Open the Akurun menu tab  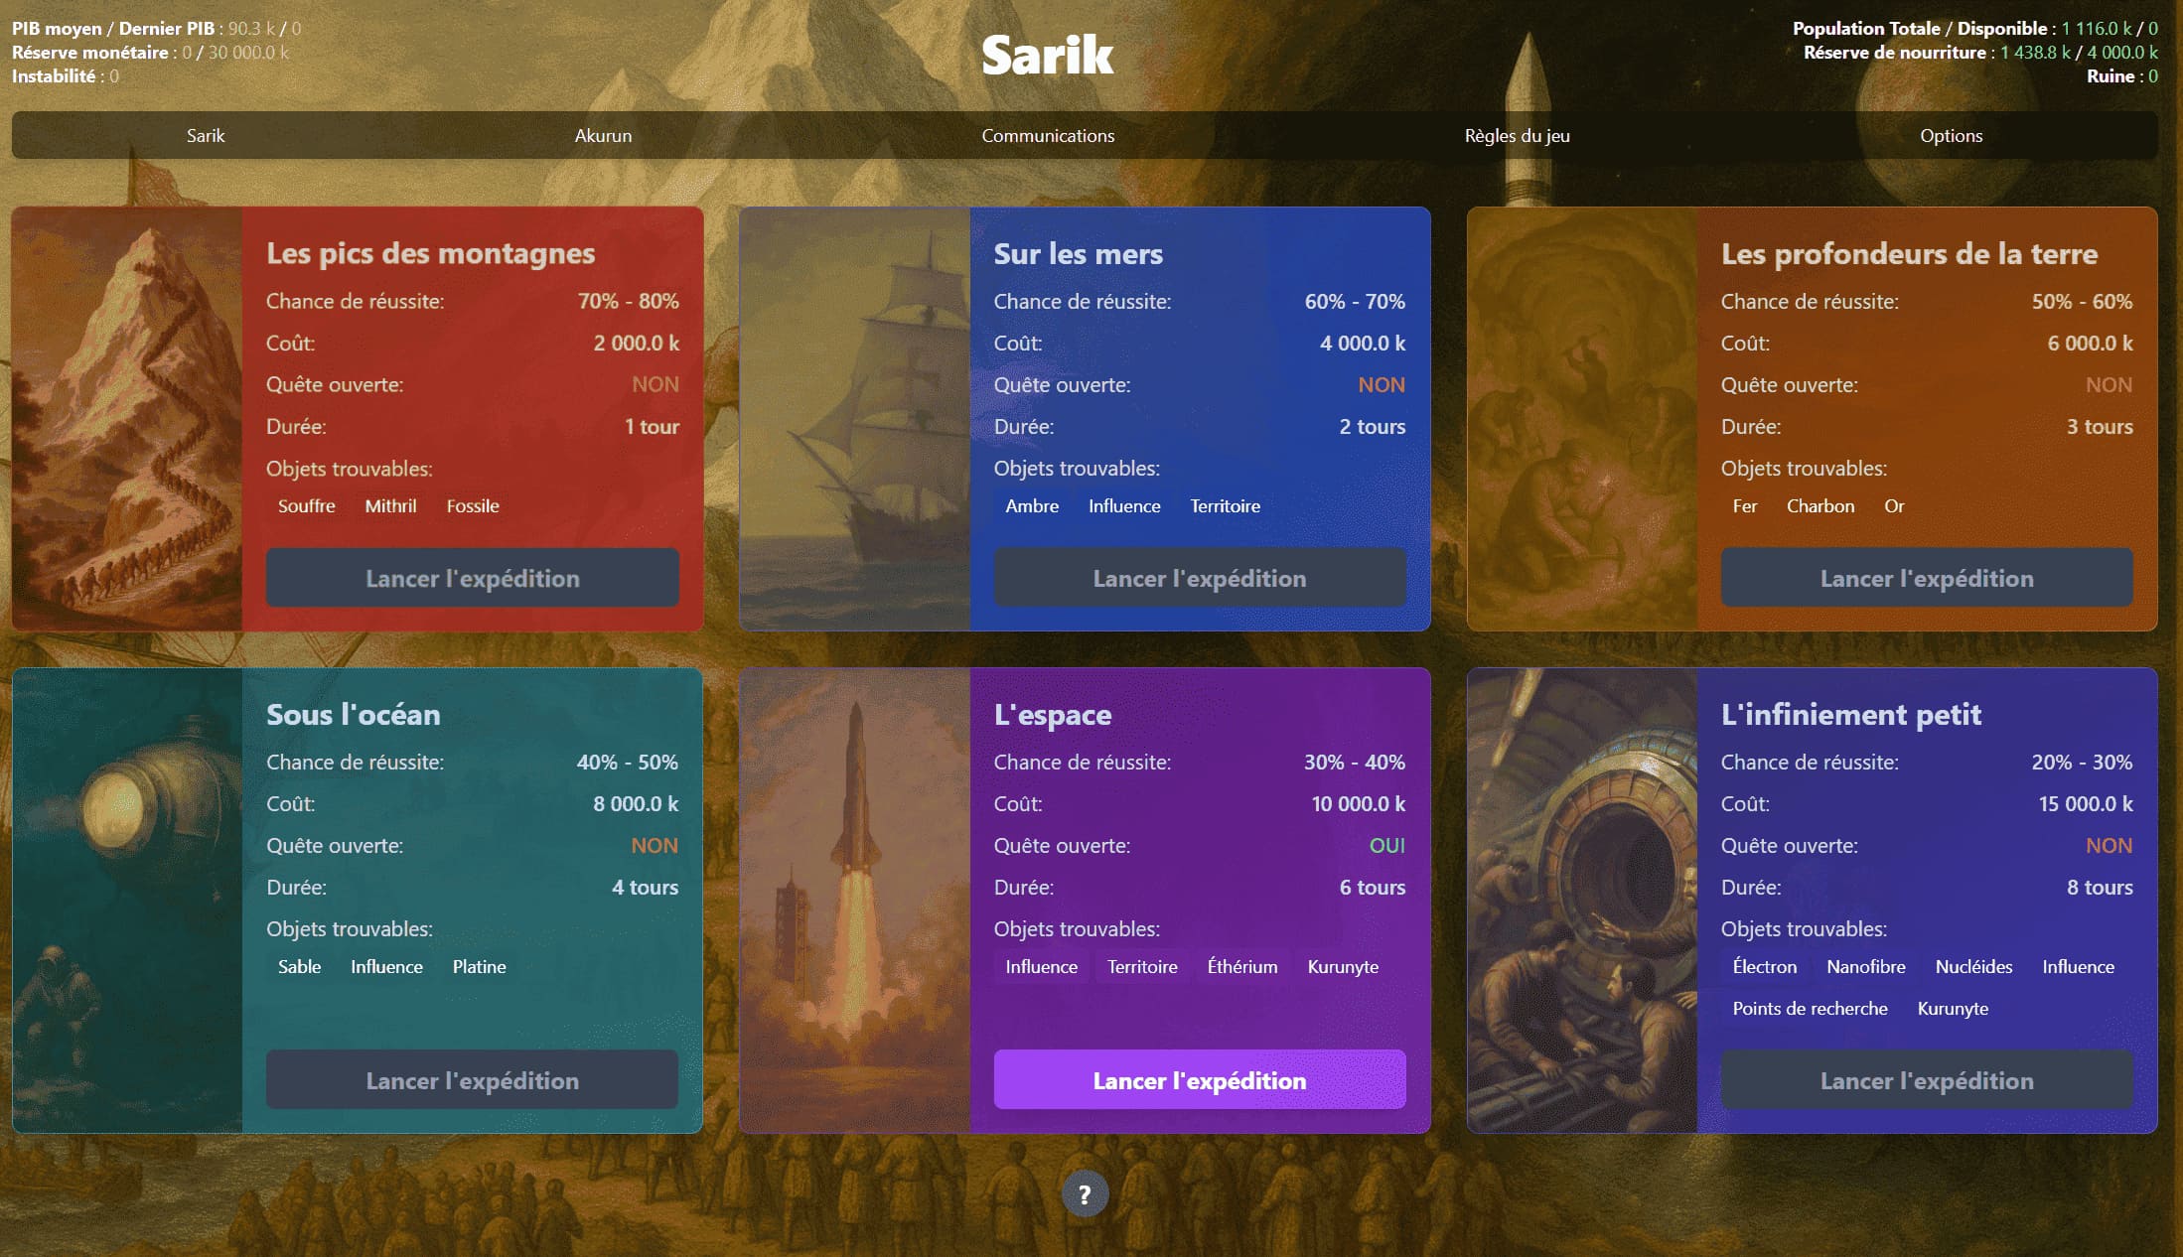coord(603,135)
